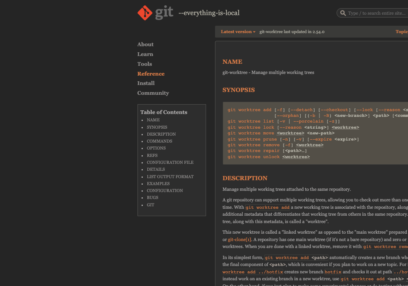
Task: Select the Reference menu item
Action: [x=151, y=74]
